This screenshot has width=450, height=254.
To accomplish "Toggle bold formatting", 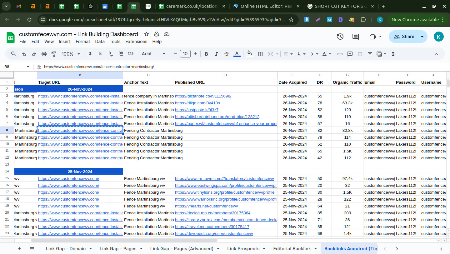I will pos(207,54).
